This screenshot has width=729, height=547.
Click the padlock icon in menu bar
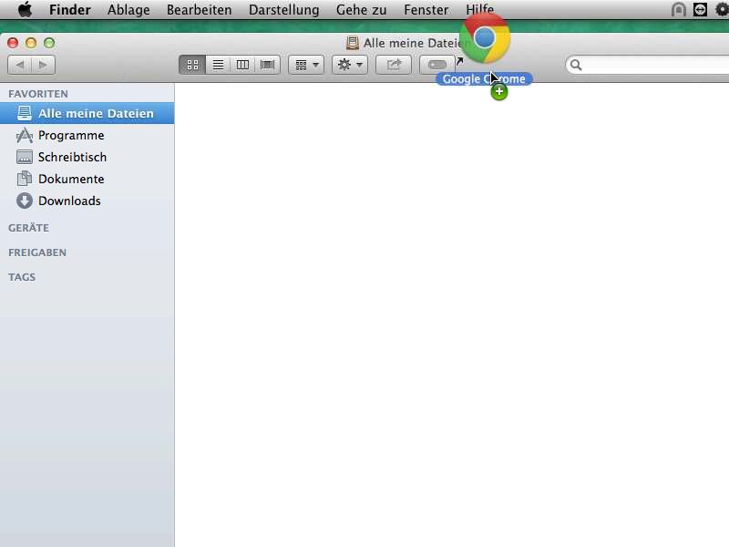[x=679, y=9]
